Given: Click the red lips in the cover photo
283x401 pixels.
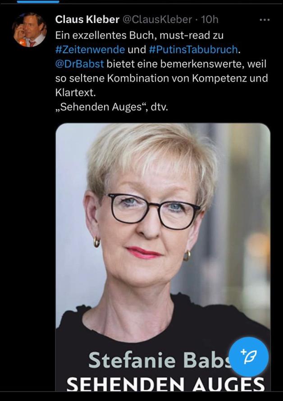Looking at the screenshot, I should (x=143, y=252).
